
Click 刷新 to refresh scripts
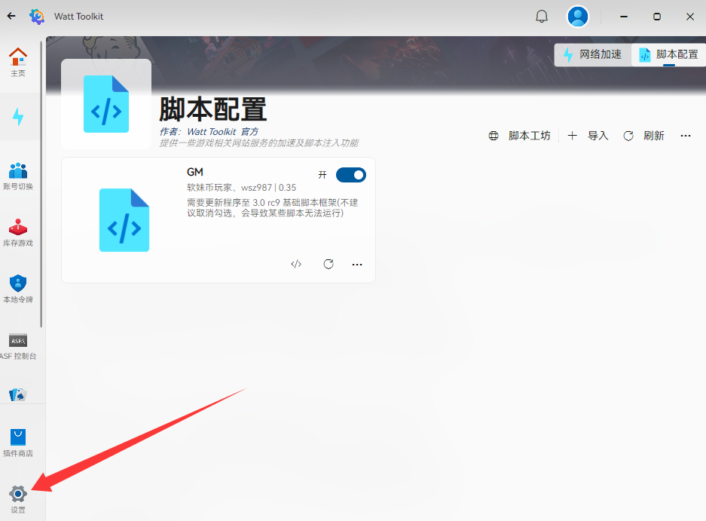644,136
